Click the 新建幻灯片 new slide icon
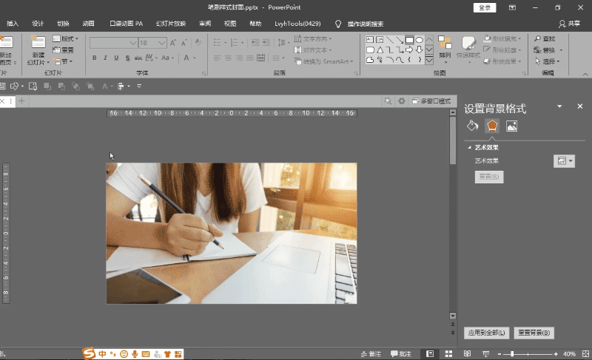The image size is (592, 360). (38, 42)
